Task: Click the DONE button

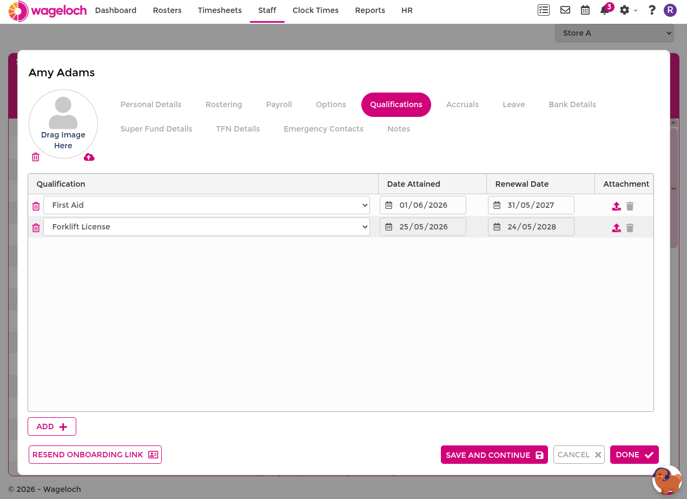Action: point(635,455)
